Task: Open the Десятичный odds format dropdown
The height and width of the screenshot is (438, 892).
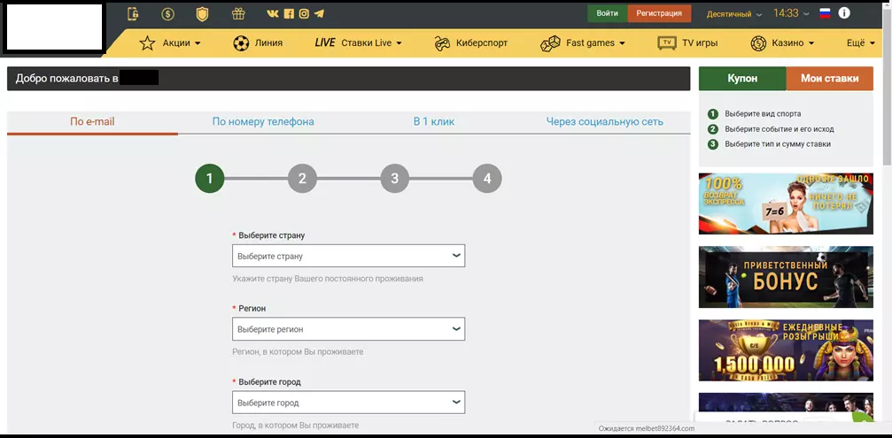Action: (733, 14)
